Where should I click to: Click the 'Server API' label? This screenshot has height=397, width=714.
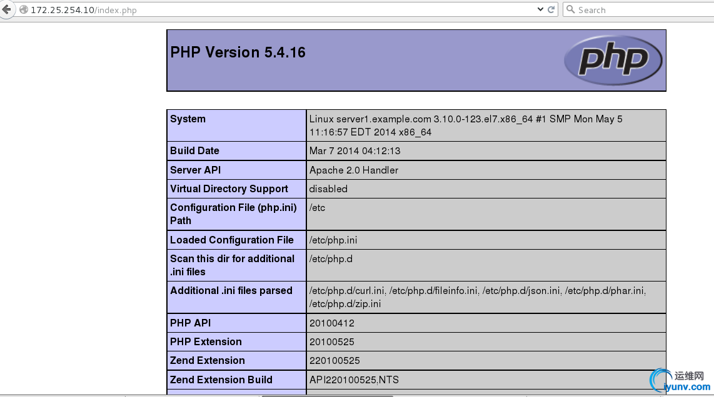(195, 170)
